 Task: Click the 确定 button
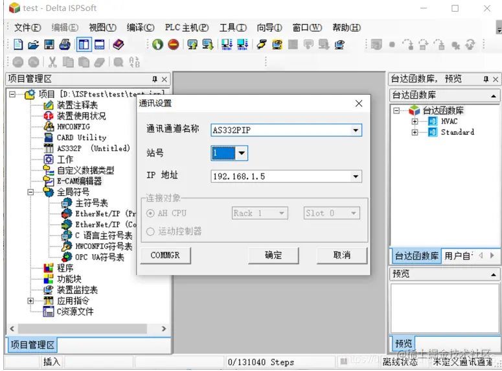pyautogui.click(x=273, y=256)
